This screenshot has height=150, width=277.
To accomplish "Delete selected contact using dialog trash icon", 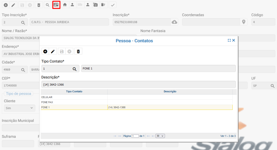I will click(78, 51).
